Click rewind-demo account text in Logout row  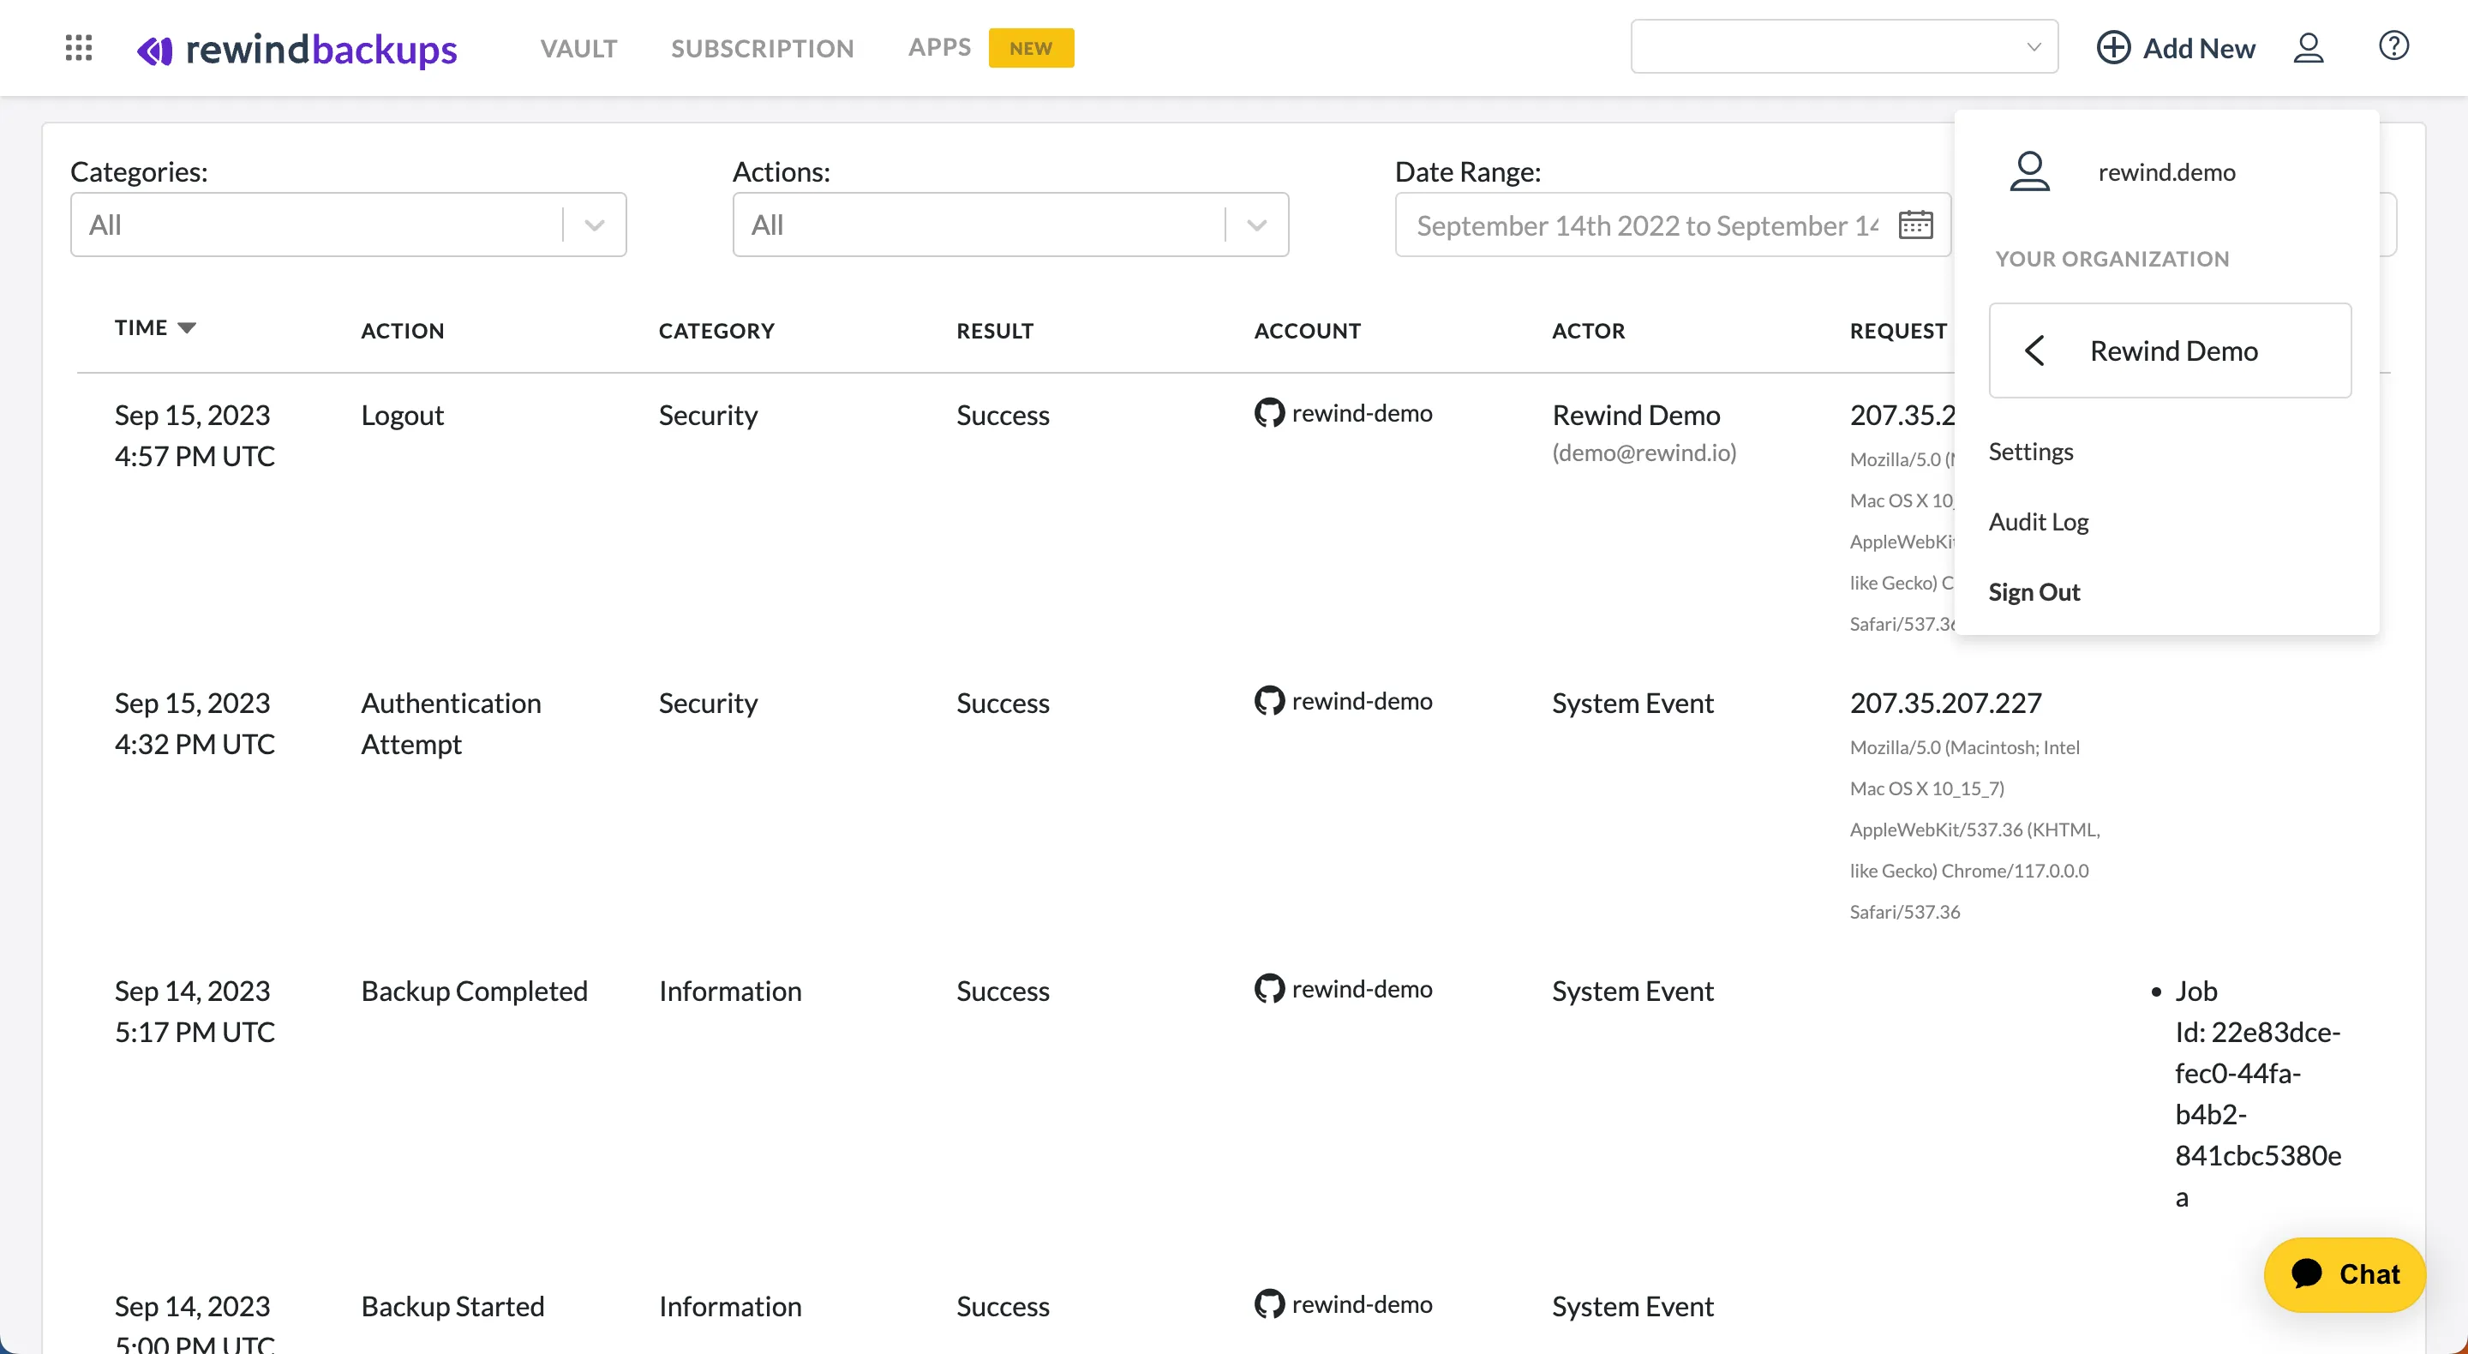tap(1362, 413)
